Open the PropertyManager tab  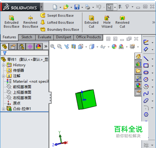pyautogui.click(x=13, y=46)
